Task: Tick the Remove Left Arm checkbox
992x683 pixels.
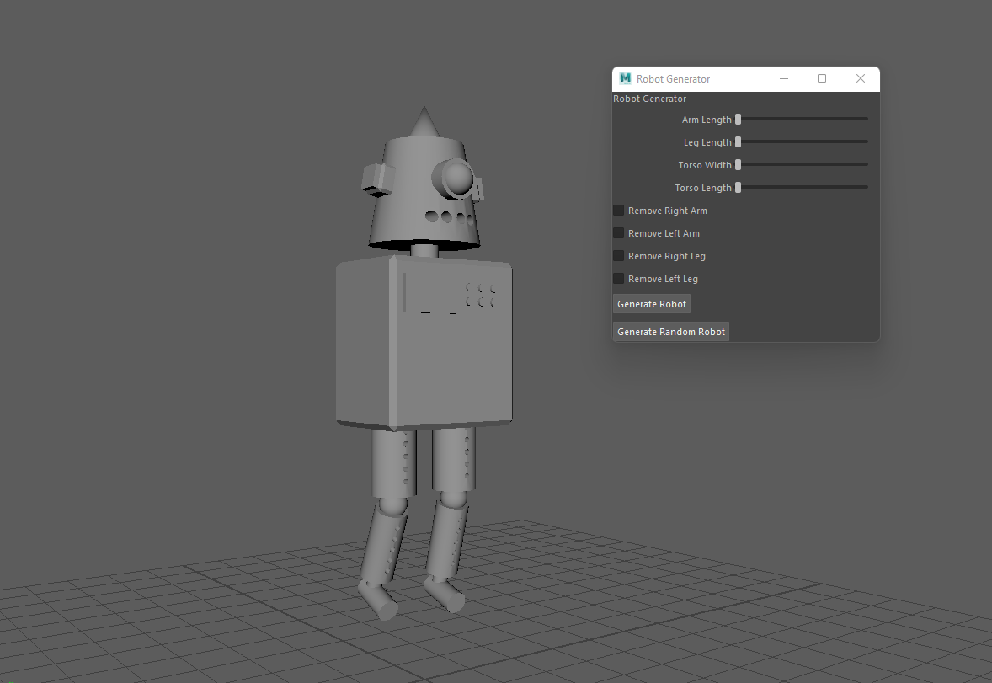Action: click(x=619, y=233)
